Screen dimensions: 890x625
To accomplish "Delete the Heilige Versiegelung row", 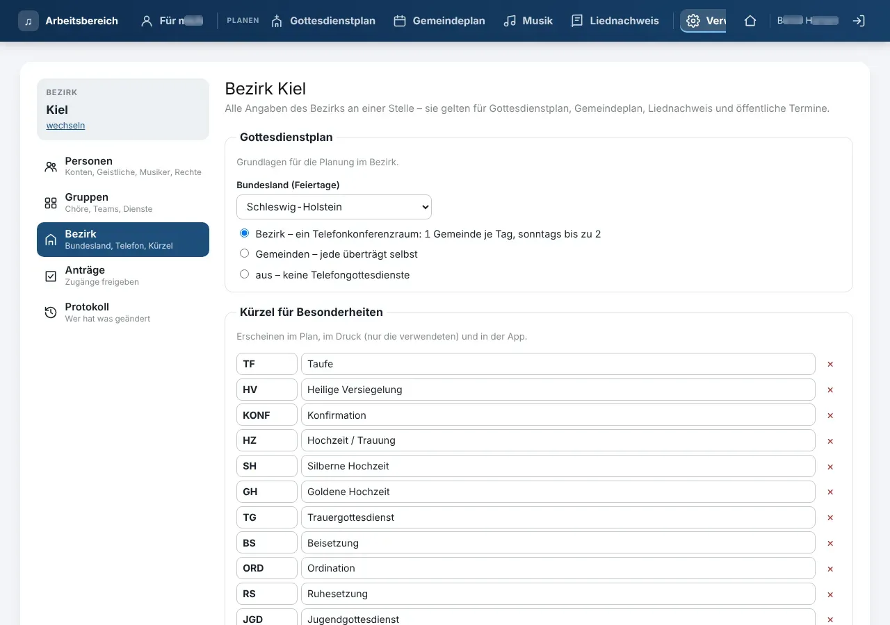I will tap(830, 390).
